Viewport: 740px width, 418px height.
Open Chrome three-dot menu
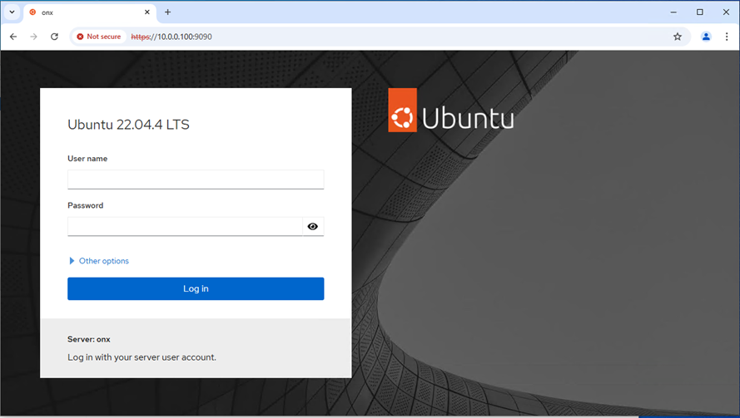coord(727,37)
